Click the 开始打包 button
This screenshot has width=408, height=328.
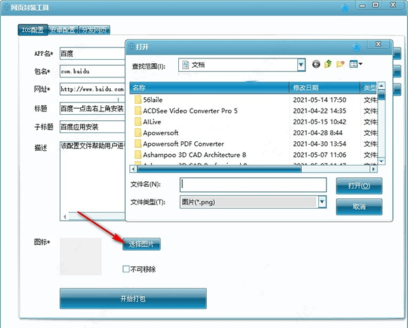click(x=133, y=298)
